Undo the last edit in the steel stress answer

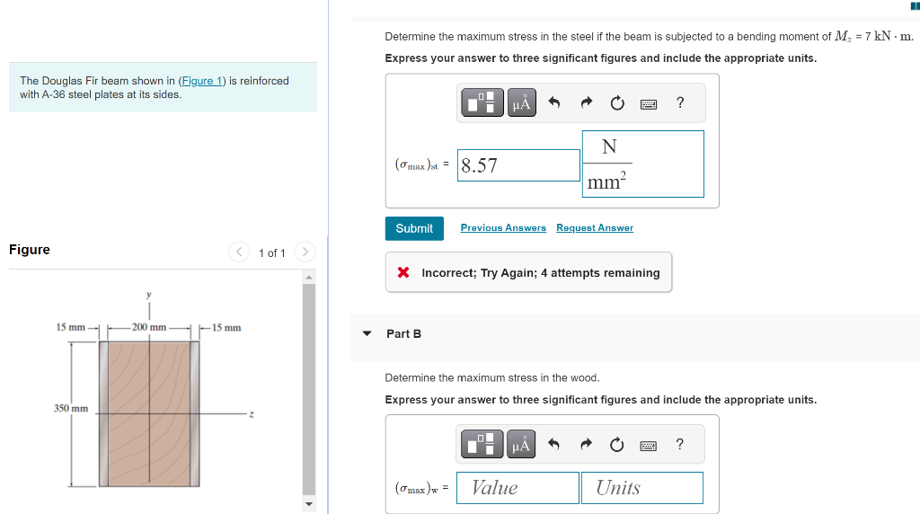click(553, 102)
